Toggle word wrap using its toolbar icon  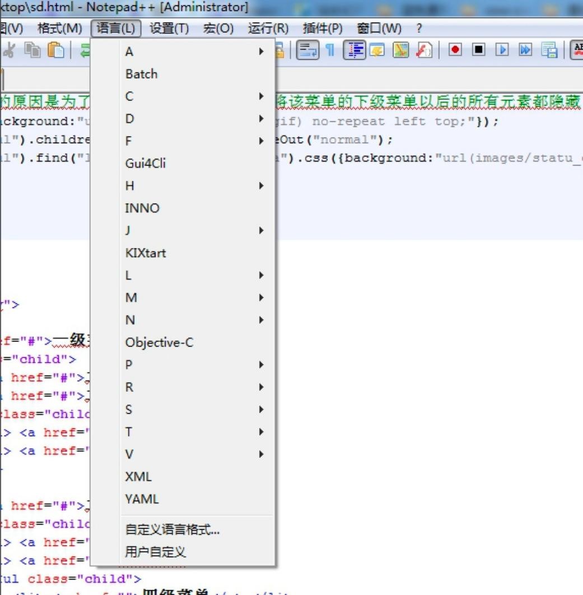(x=307, y=50)
